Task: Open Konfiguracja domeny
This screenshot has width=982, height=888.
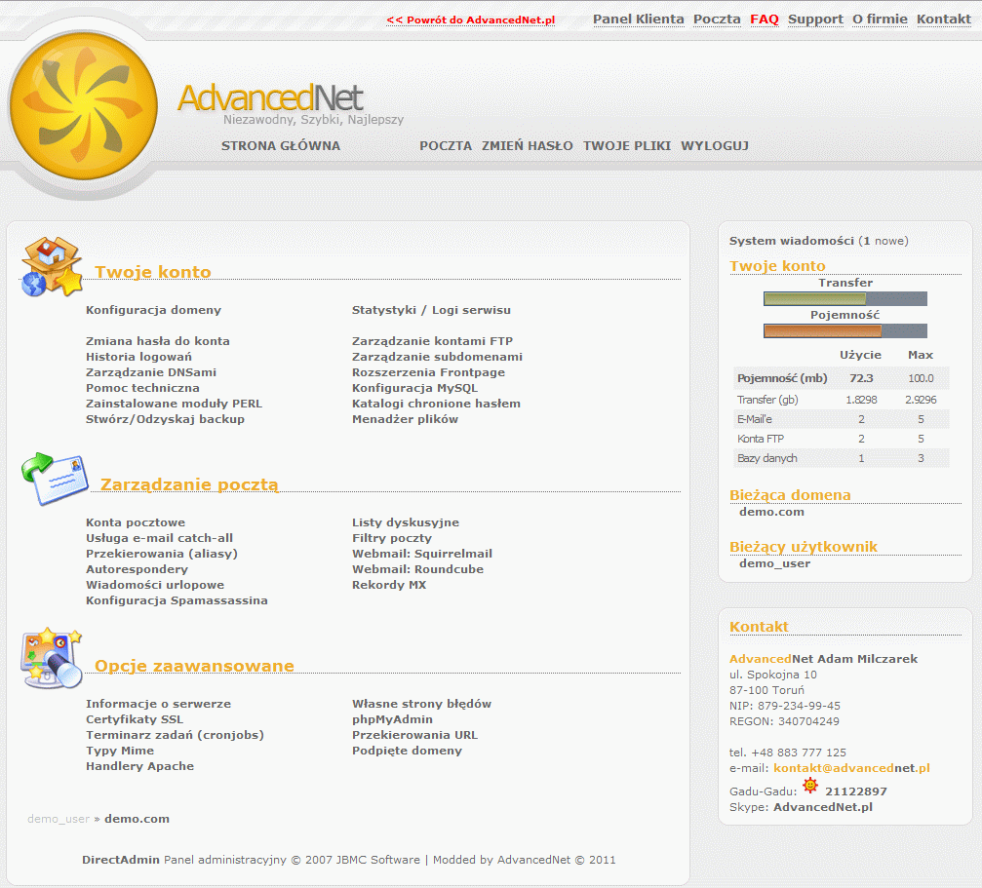Action: [x=153, y=310]
